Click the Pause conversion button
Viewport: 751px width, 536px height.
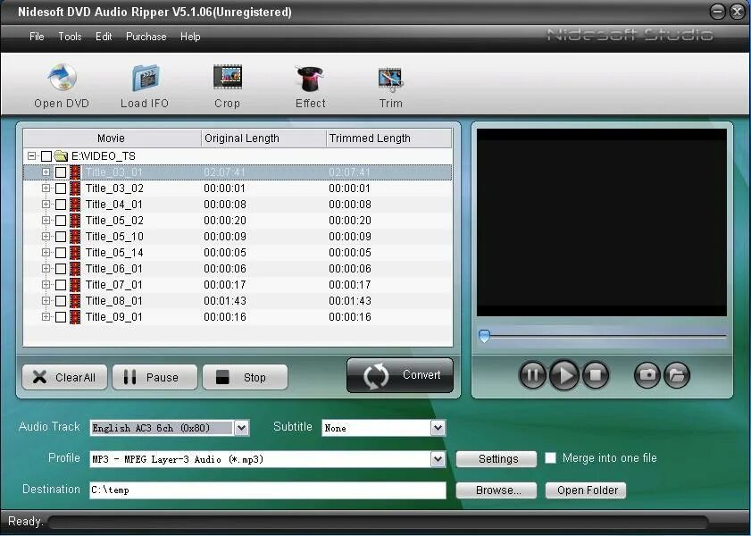154,378
